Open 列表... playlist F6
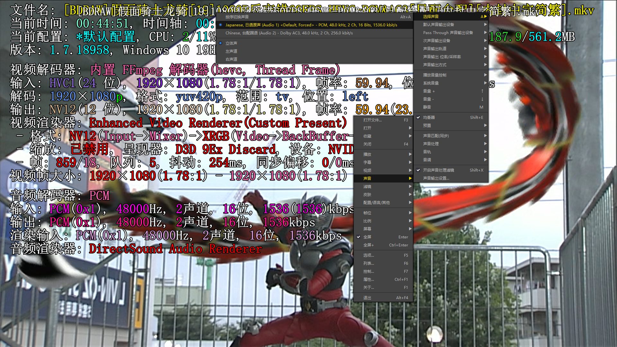The width and height of the screenshot is (617, 347). pyautogui.click(x=383, y=263)
